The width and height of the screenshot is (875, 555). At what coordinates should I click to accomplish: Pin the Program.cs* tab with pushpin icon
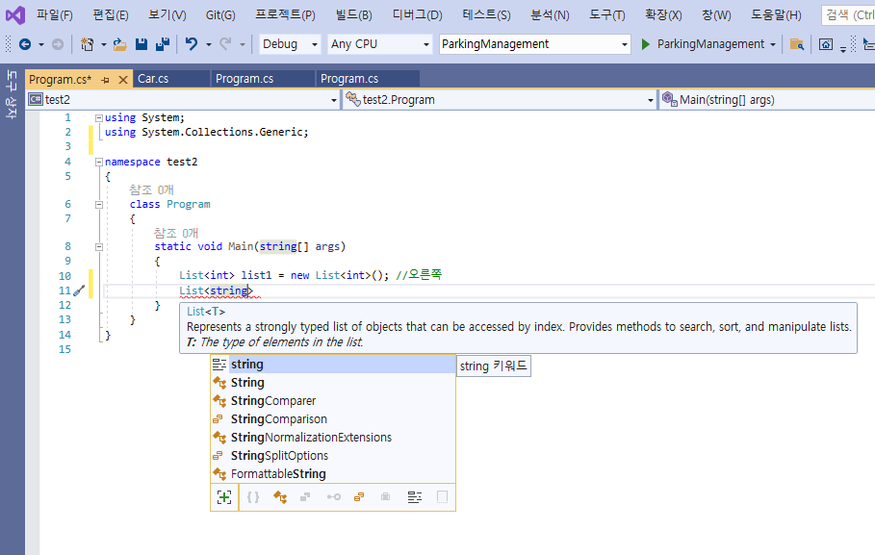[105, 81]
